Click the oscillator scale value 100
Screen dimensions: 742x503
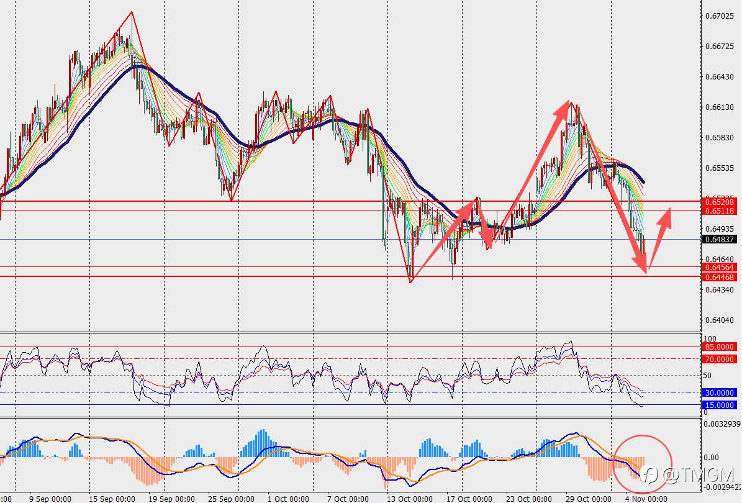(x=710, y=339)
